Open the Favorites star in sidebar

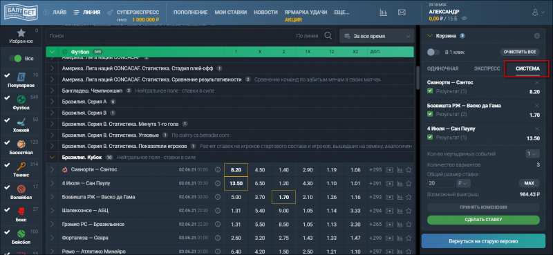[21, 33]
